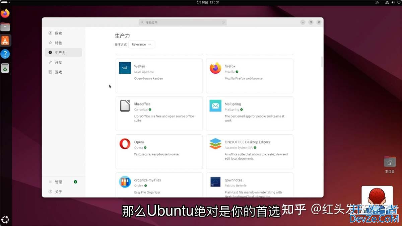Open ONLYOFFICE Desktop Editors title
This screenshot has height=226, width=402.
point(247,142)
